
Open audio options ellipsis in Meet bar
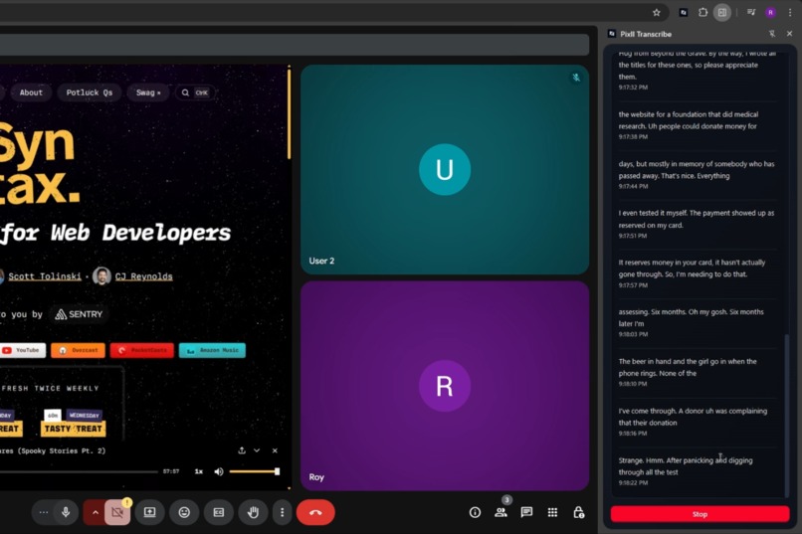(44, 512)
